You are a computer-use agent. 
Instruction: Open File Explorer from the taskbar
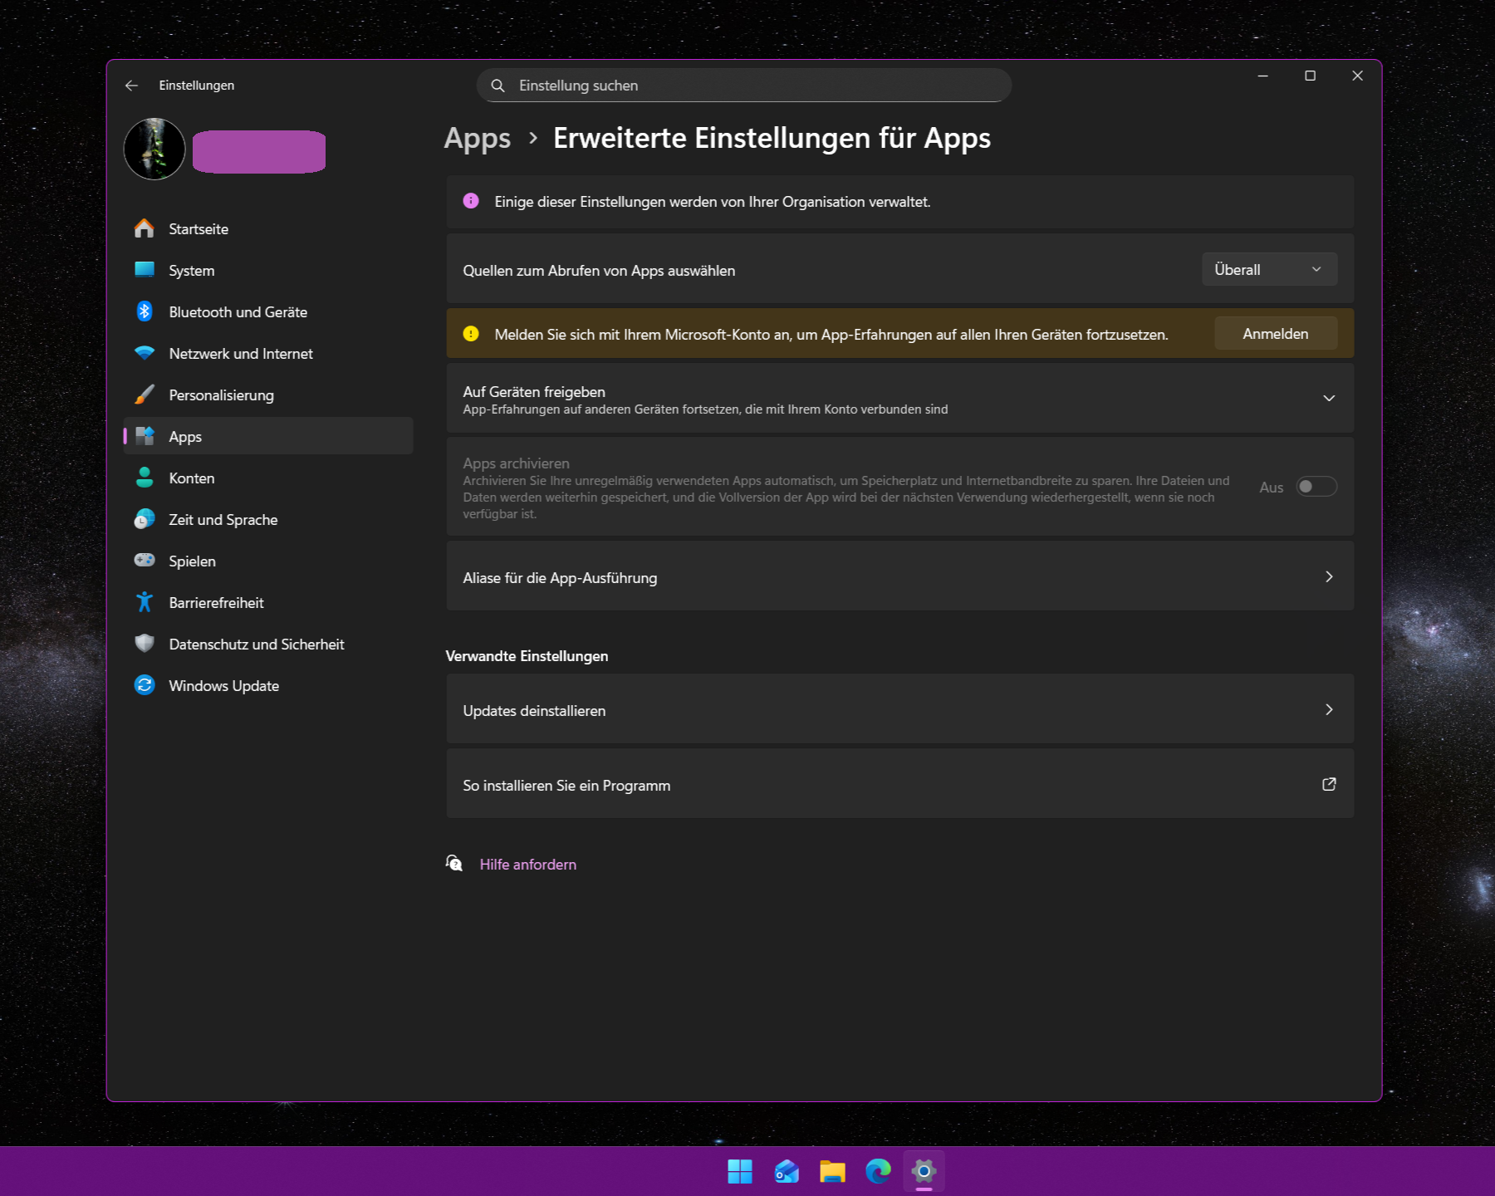pyautogui.click(x=831, y=1171)
